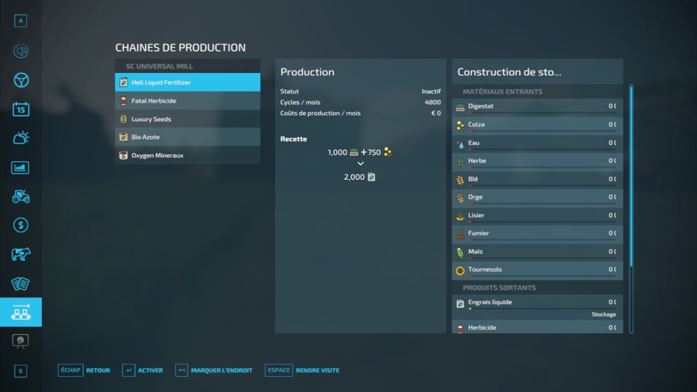
Task: Open the contracts papers sidebar icon
Action: pos(21,283)
